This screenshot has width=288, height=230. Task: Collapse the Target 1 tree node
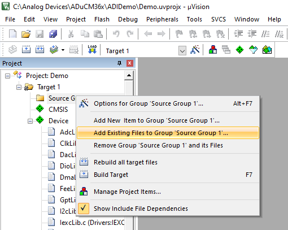[19, 88]
